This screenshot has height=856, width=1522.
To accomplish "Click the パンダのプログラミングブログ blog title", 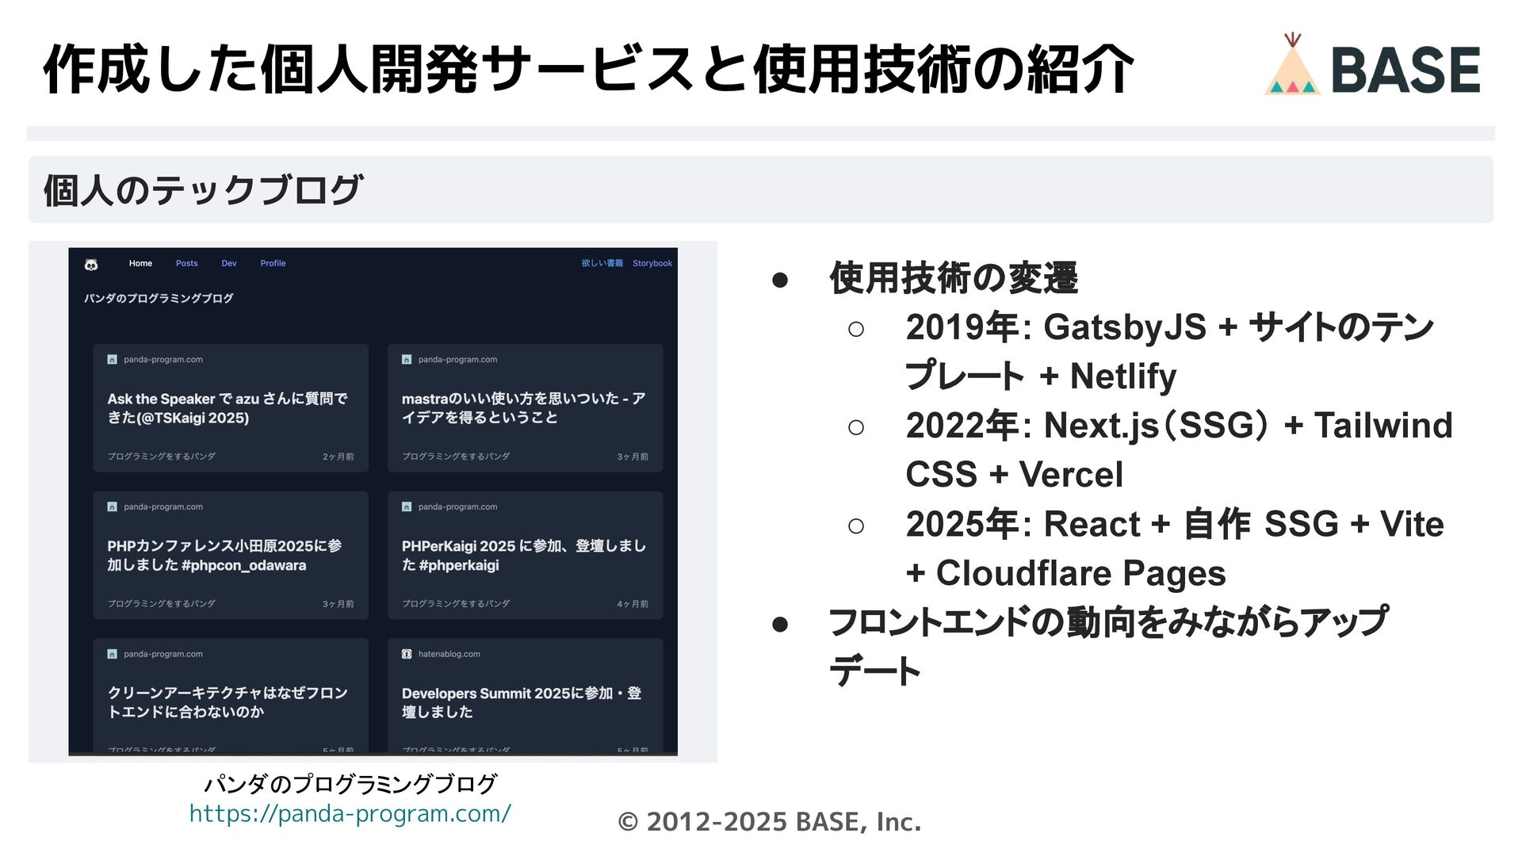I will click(159, 299).
